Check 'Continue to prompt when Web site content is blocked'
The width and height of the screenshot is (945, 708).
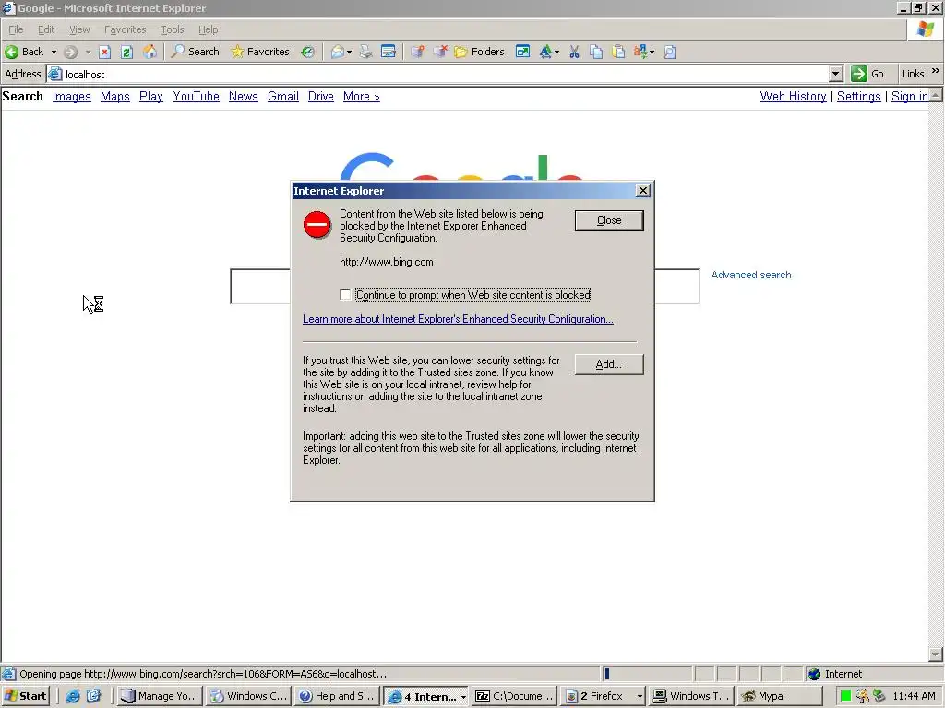click(x=345, y=294)
